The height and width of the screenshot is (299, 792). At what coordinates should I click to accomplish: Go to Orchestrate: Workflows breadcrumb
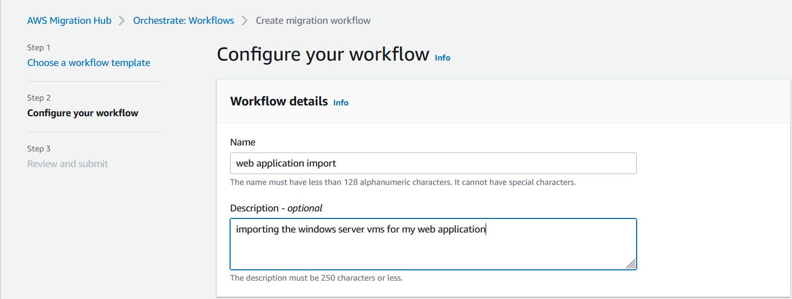tap(184, 21)
